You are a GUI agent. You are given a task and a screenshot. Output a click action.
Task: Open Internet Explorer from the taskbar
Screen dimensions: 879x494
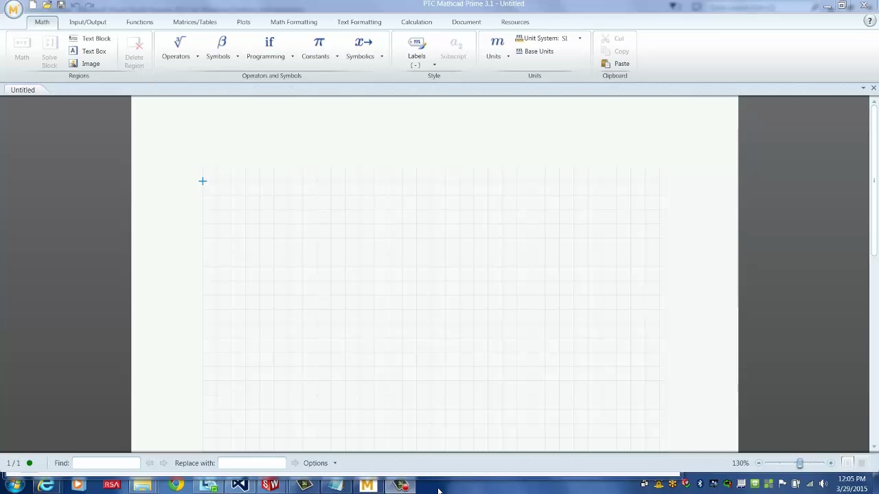click(46, 486)
